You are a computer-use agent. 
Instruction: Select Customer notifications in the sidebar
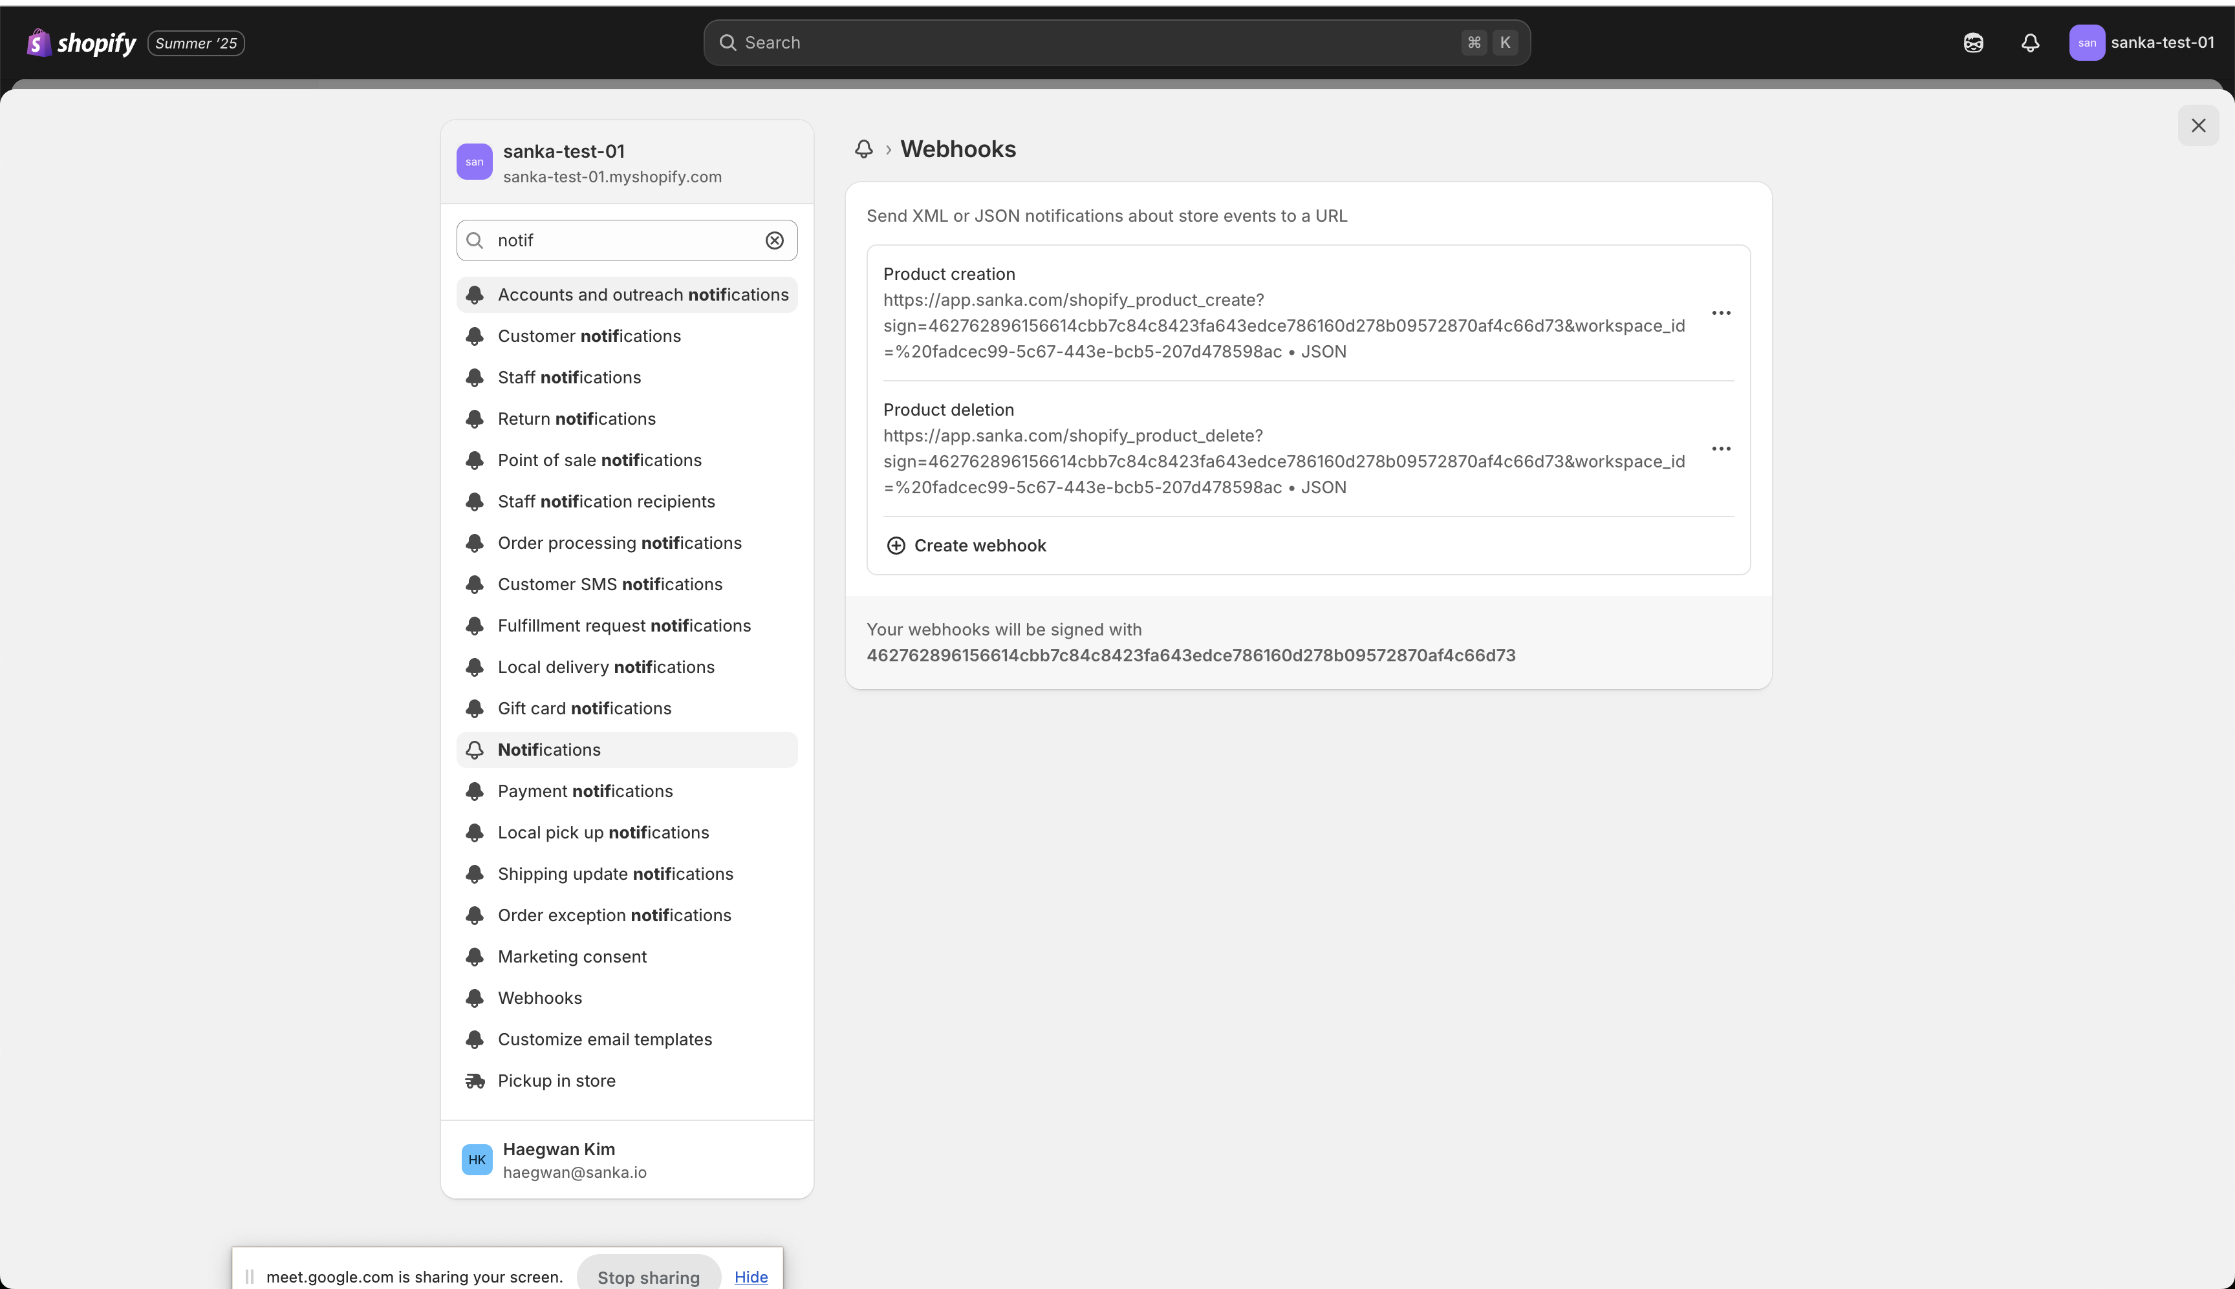coord(589,336)
